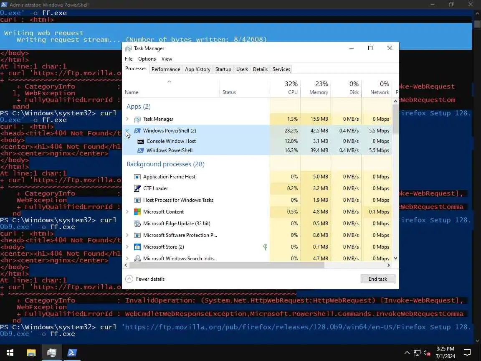
Task: Click the 15.9 MB memory value
Action: click(x=319, y=119)
